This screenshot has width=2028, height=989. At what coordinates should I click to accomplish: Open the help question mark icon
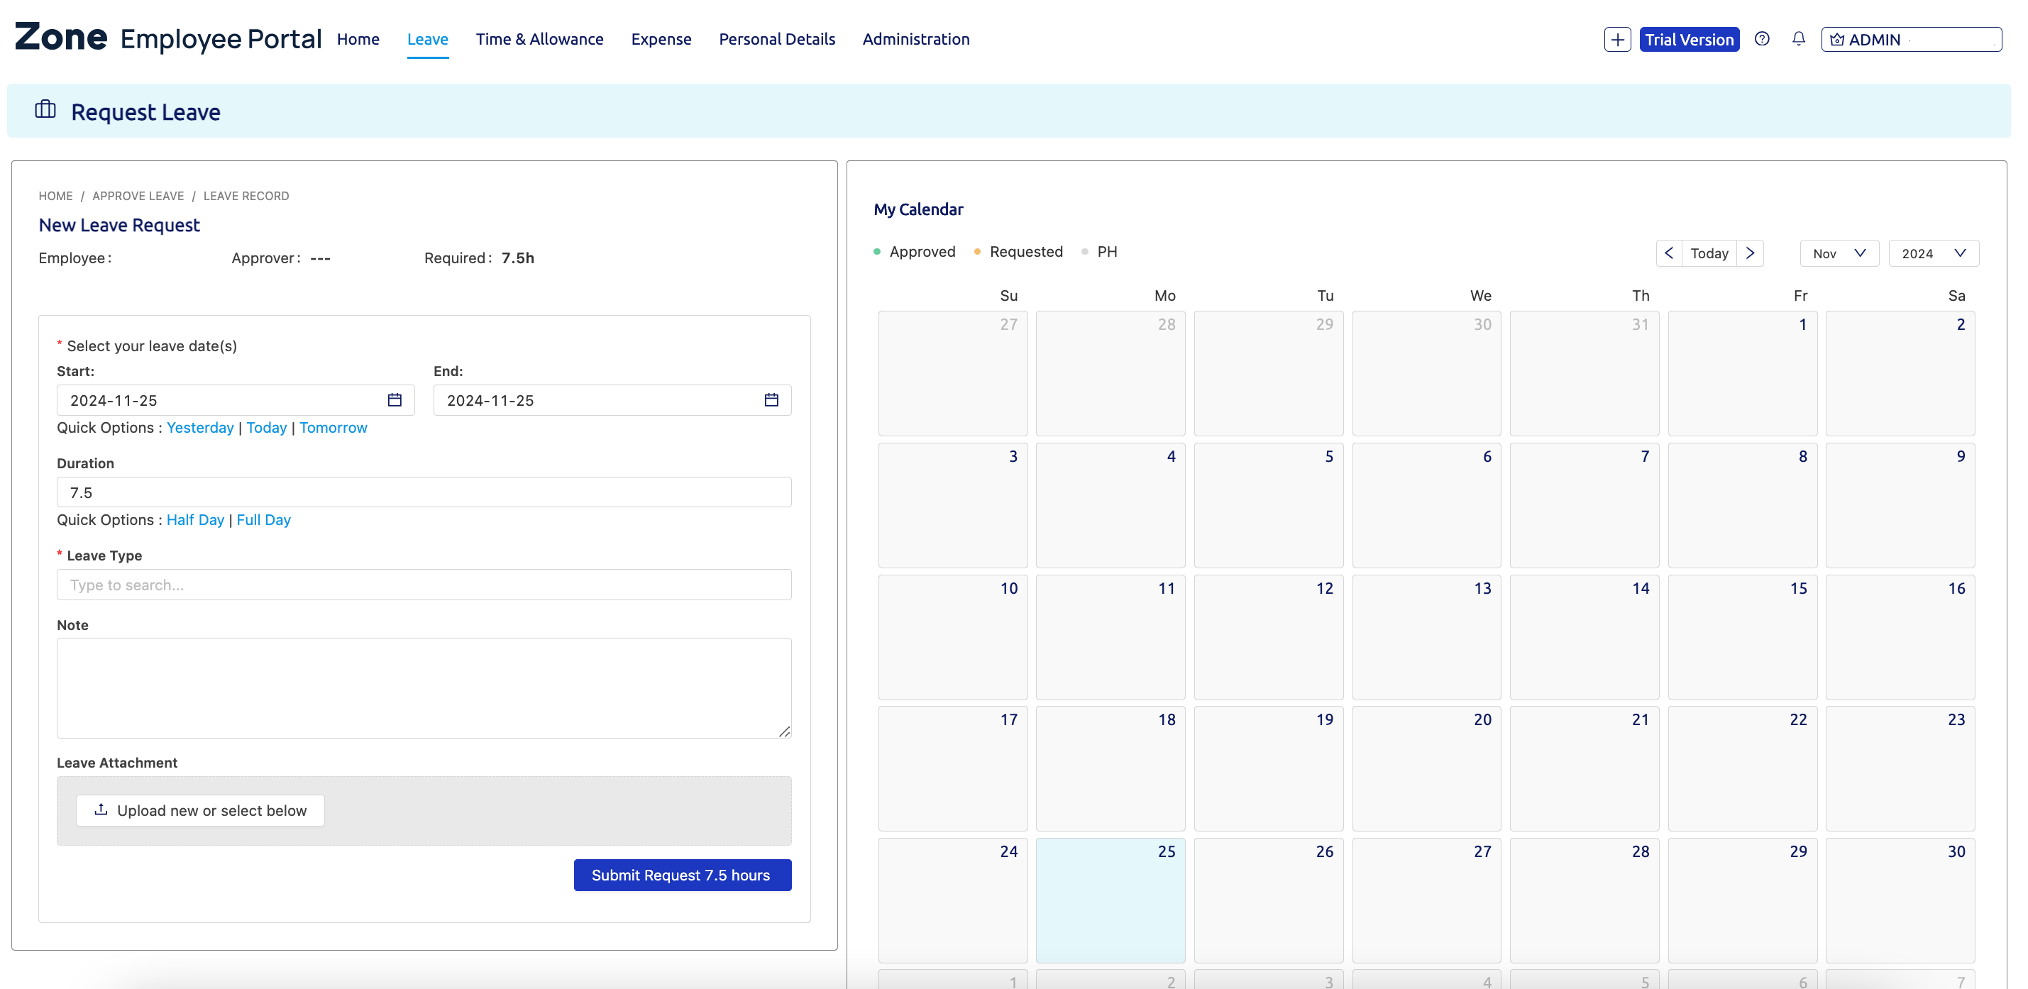tap(1762, 39)
